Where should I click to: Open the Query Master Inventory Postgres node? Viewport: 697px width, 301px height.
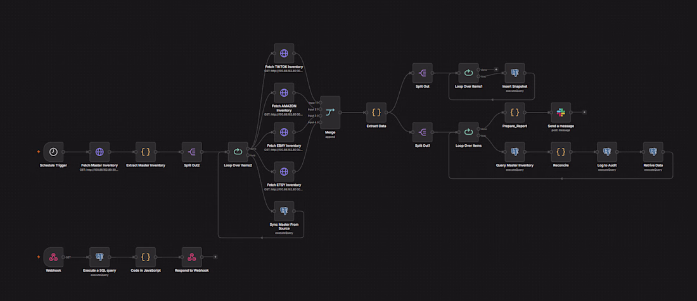coord(515,152)
